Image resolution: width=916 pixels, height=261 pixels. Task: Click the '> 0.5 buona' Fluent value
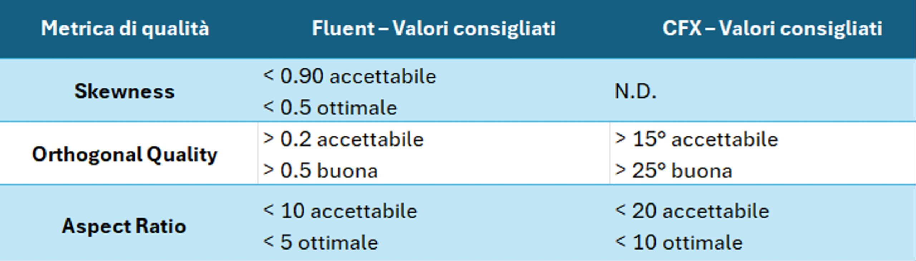pyautogui.click(x=320, y=170)
